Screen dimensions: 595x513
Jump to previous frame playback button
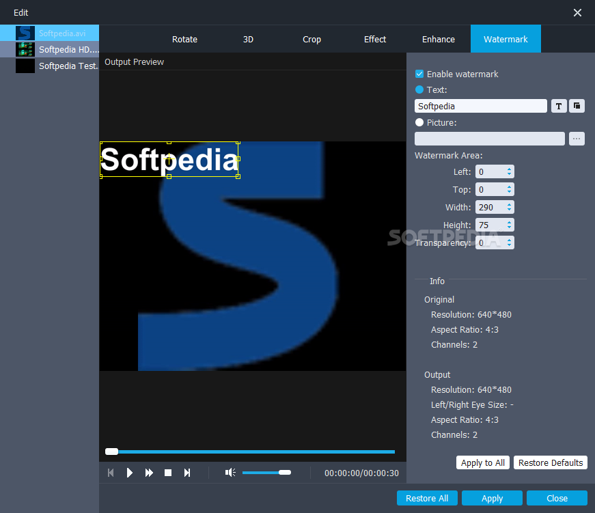111,473
